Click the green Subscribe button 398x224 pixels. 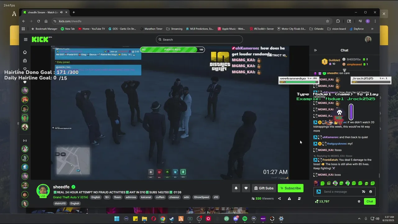coord(290,188)
